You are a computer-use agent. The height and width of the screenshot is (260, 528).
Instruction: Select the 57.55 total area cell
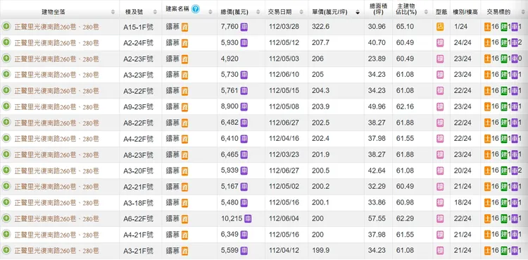click(x=377, y=218)
